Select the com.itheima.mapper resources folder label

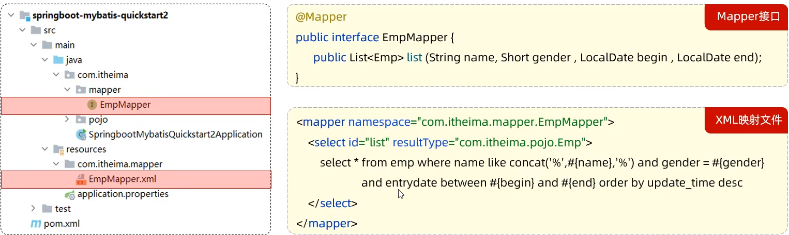120,164
